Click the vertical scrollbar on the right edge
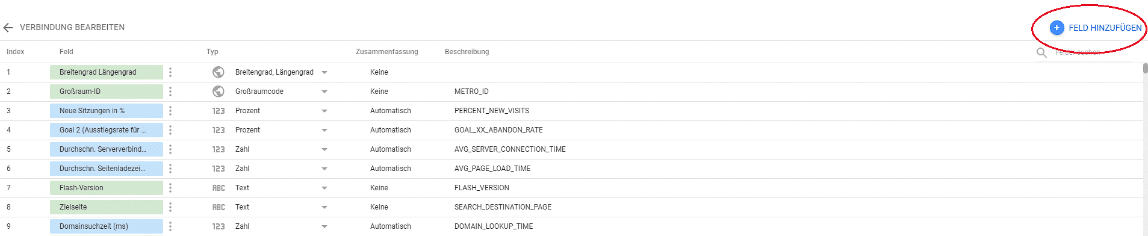Image resolution: width=1148 pixels, height=236 pixels. 1145,68
